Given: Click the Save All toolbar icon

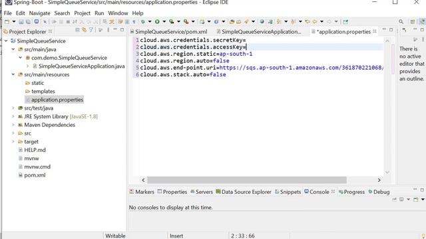Looking at the screenshot, I should click(x=28, y=22).
